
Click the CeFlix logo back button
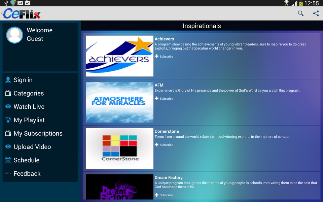[21, 13]
